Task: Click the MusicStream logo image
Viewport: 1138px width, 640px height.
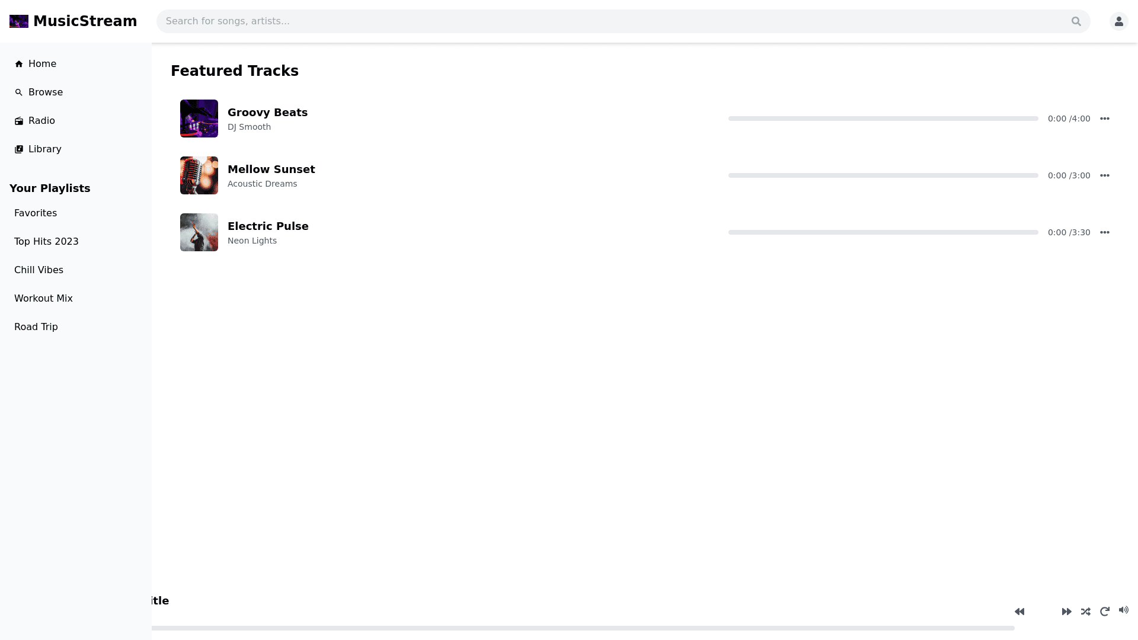Action: [x=19, y=21]
